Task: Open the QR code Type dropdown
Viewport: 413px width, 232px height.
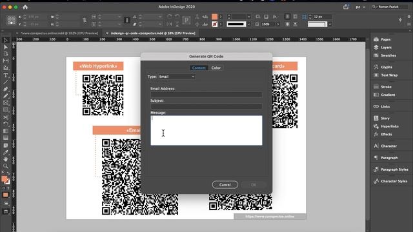Action: [x=177, y=77]
